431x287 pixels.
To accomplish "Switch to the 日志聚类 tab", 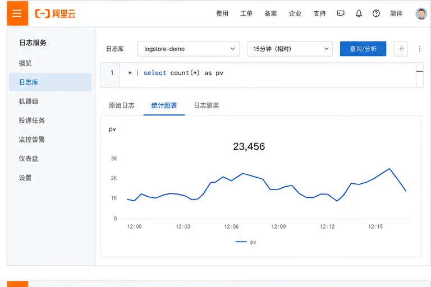I will [x=207, y=105].
